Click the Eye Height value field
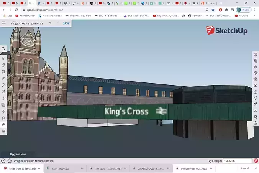The image size is (259, 173). click(x=238, y=161)
